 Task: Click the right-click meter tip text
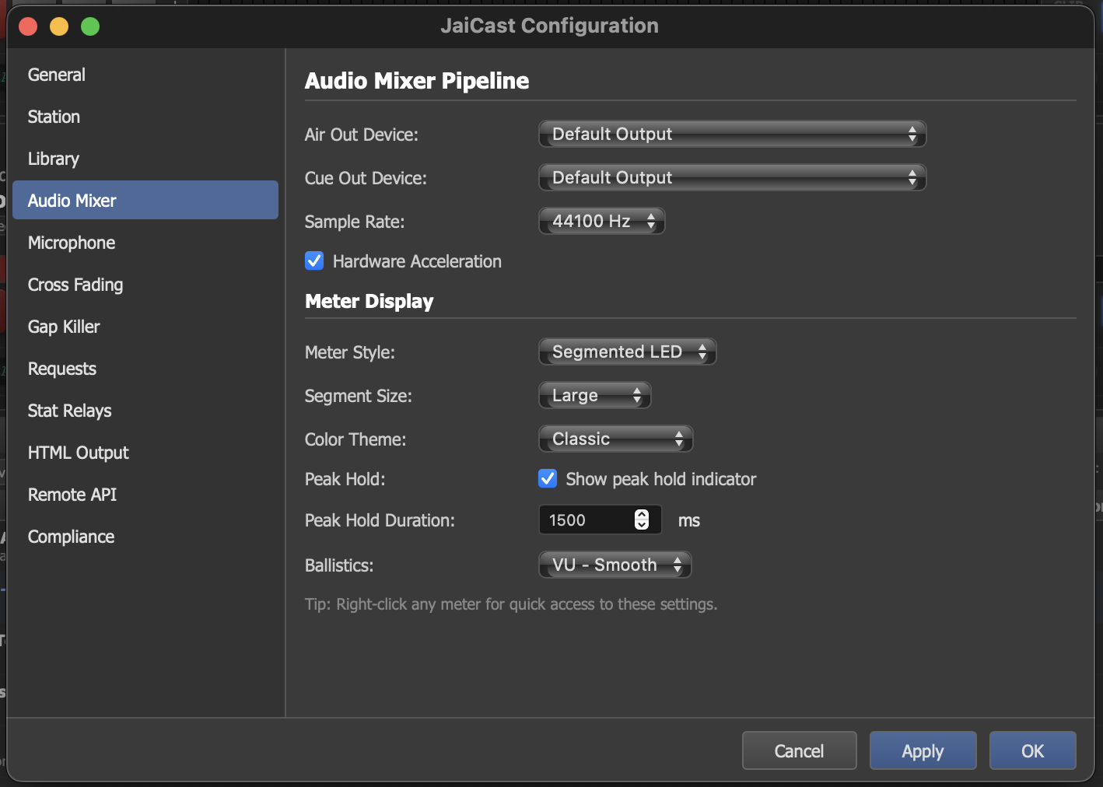[x=511, y=604]
